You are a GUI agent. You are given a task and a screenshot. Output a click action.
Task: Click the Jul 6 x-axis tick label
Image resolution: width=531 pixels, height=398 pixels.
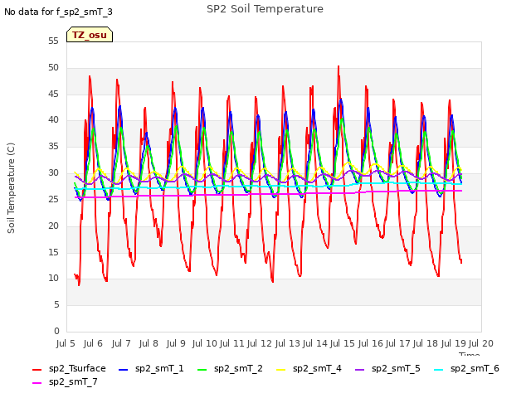[93, 343]
